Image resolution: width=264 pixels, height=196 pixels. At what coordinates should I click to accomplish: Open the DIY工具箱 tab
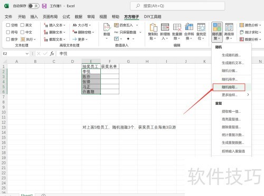coord(153,17)
